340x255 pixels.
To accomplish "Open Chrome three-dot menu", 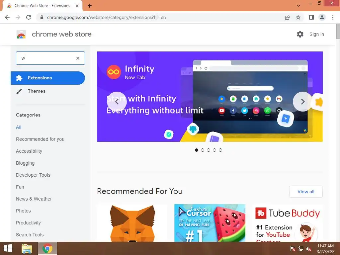I will (333, 17).
